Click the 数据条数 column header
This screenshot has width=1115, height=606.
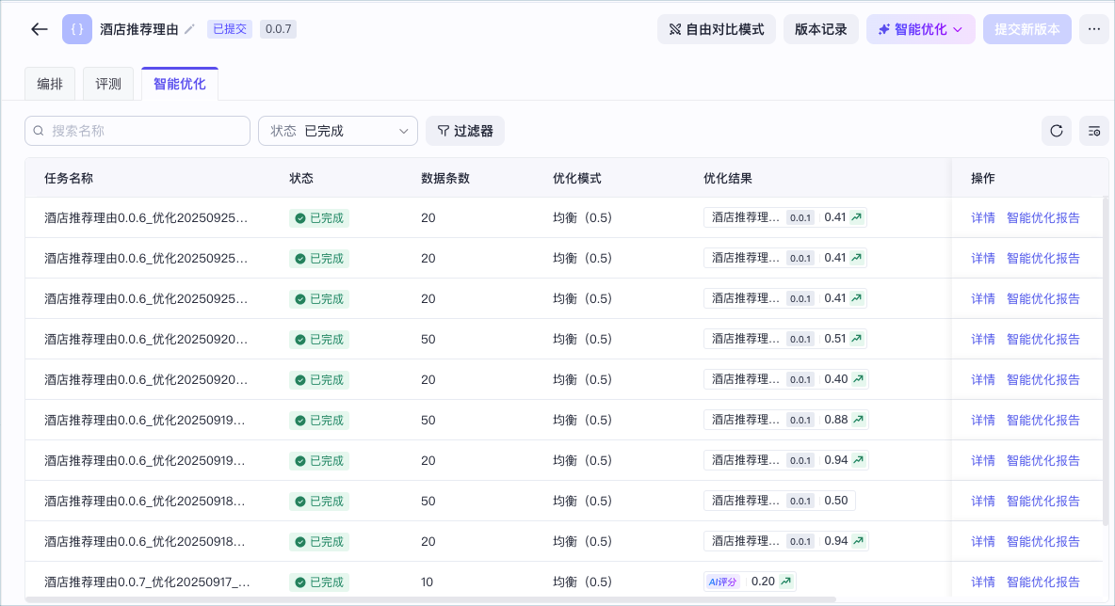(445, 179)
